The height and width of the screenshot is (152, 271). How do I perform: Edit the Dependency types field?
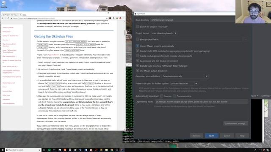tap(202, 102)
